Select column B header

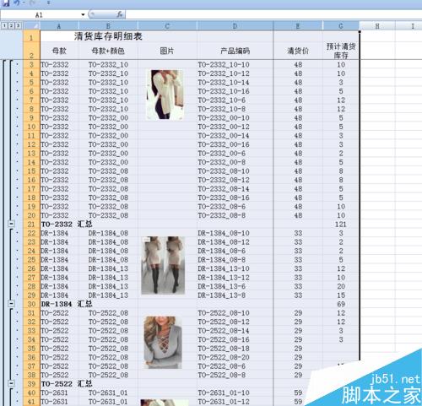pyautogui.click(x=108, y=26)
